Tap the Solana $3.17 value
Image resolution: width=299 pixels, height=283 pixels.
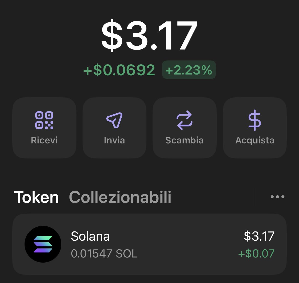[259, 236]
